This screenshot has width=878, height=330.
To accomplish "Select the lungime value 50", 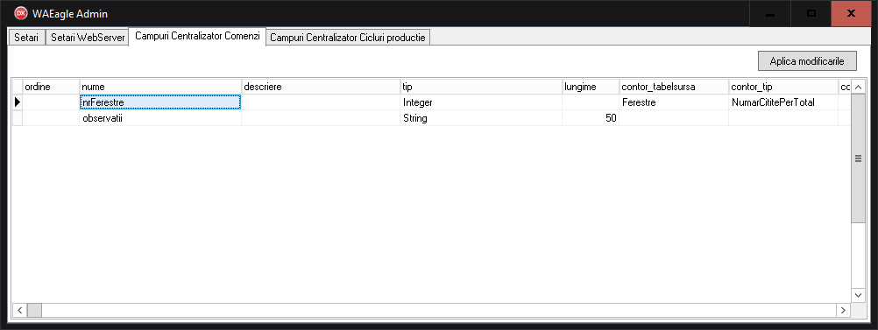I will point(591,118).
